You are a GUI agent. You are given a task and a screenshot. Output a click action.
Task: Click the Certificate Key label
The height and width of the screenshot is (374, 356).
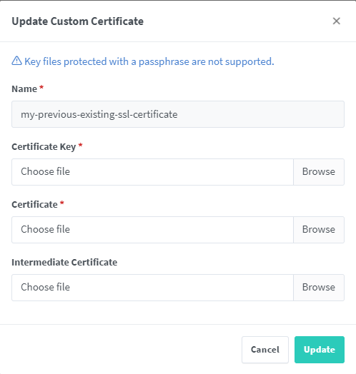[x=44, y=147]
